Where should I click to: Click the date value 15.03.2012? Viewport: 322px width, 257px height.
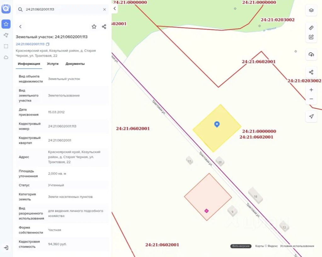pos(56,112)
